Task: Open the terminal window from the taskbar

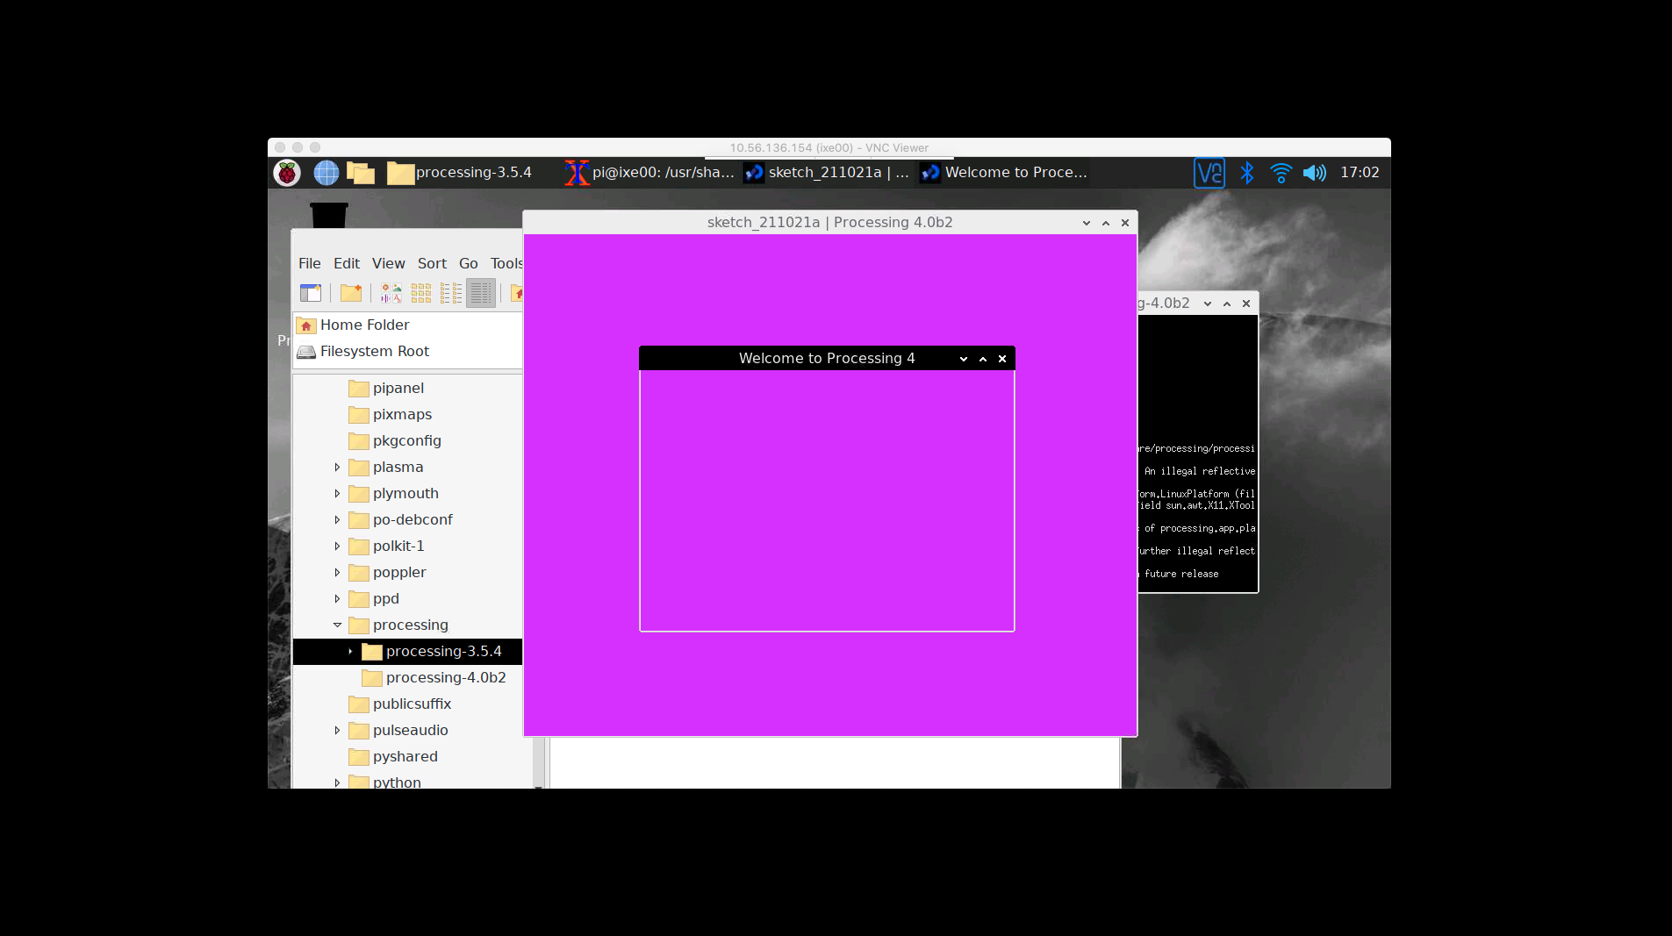Action: tap(649, 172)
